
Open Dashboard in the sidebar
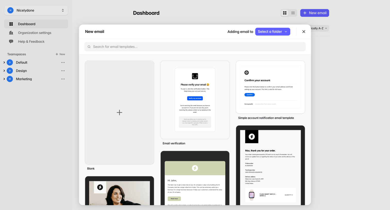[x=36, y=24]
